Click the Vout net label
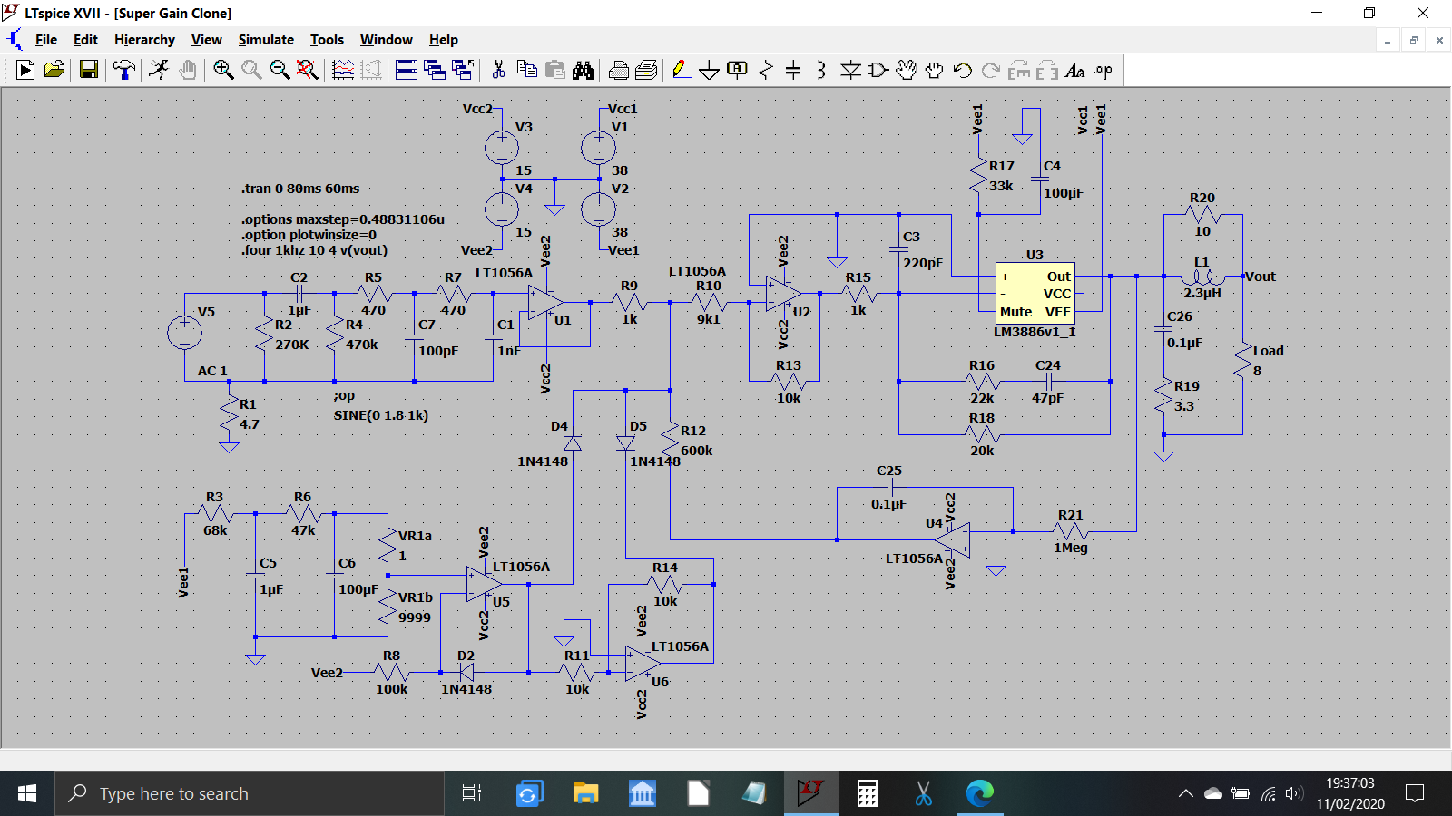The width and height of the screenshot is (1452, 816). [1261, 277]
